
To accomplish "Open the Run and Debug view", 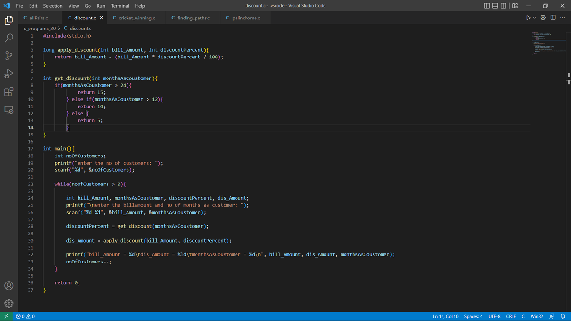I will [9, 74].
